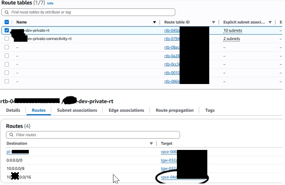Sort routes by Destination column arrow
The height and width of the screenshot is (185, 285).
[151, 143]
